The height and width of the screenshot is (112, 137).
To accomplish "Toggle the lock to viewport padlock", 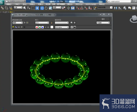I will (52, 23).
